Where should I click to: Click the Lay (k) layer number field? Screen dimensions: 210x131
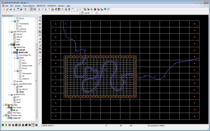click(x=93, y=13)
